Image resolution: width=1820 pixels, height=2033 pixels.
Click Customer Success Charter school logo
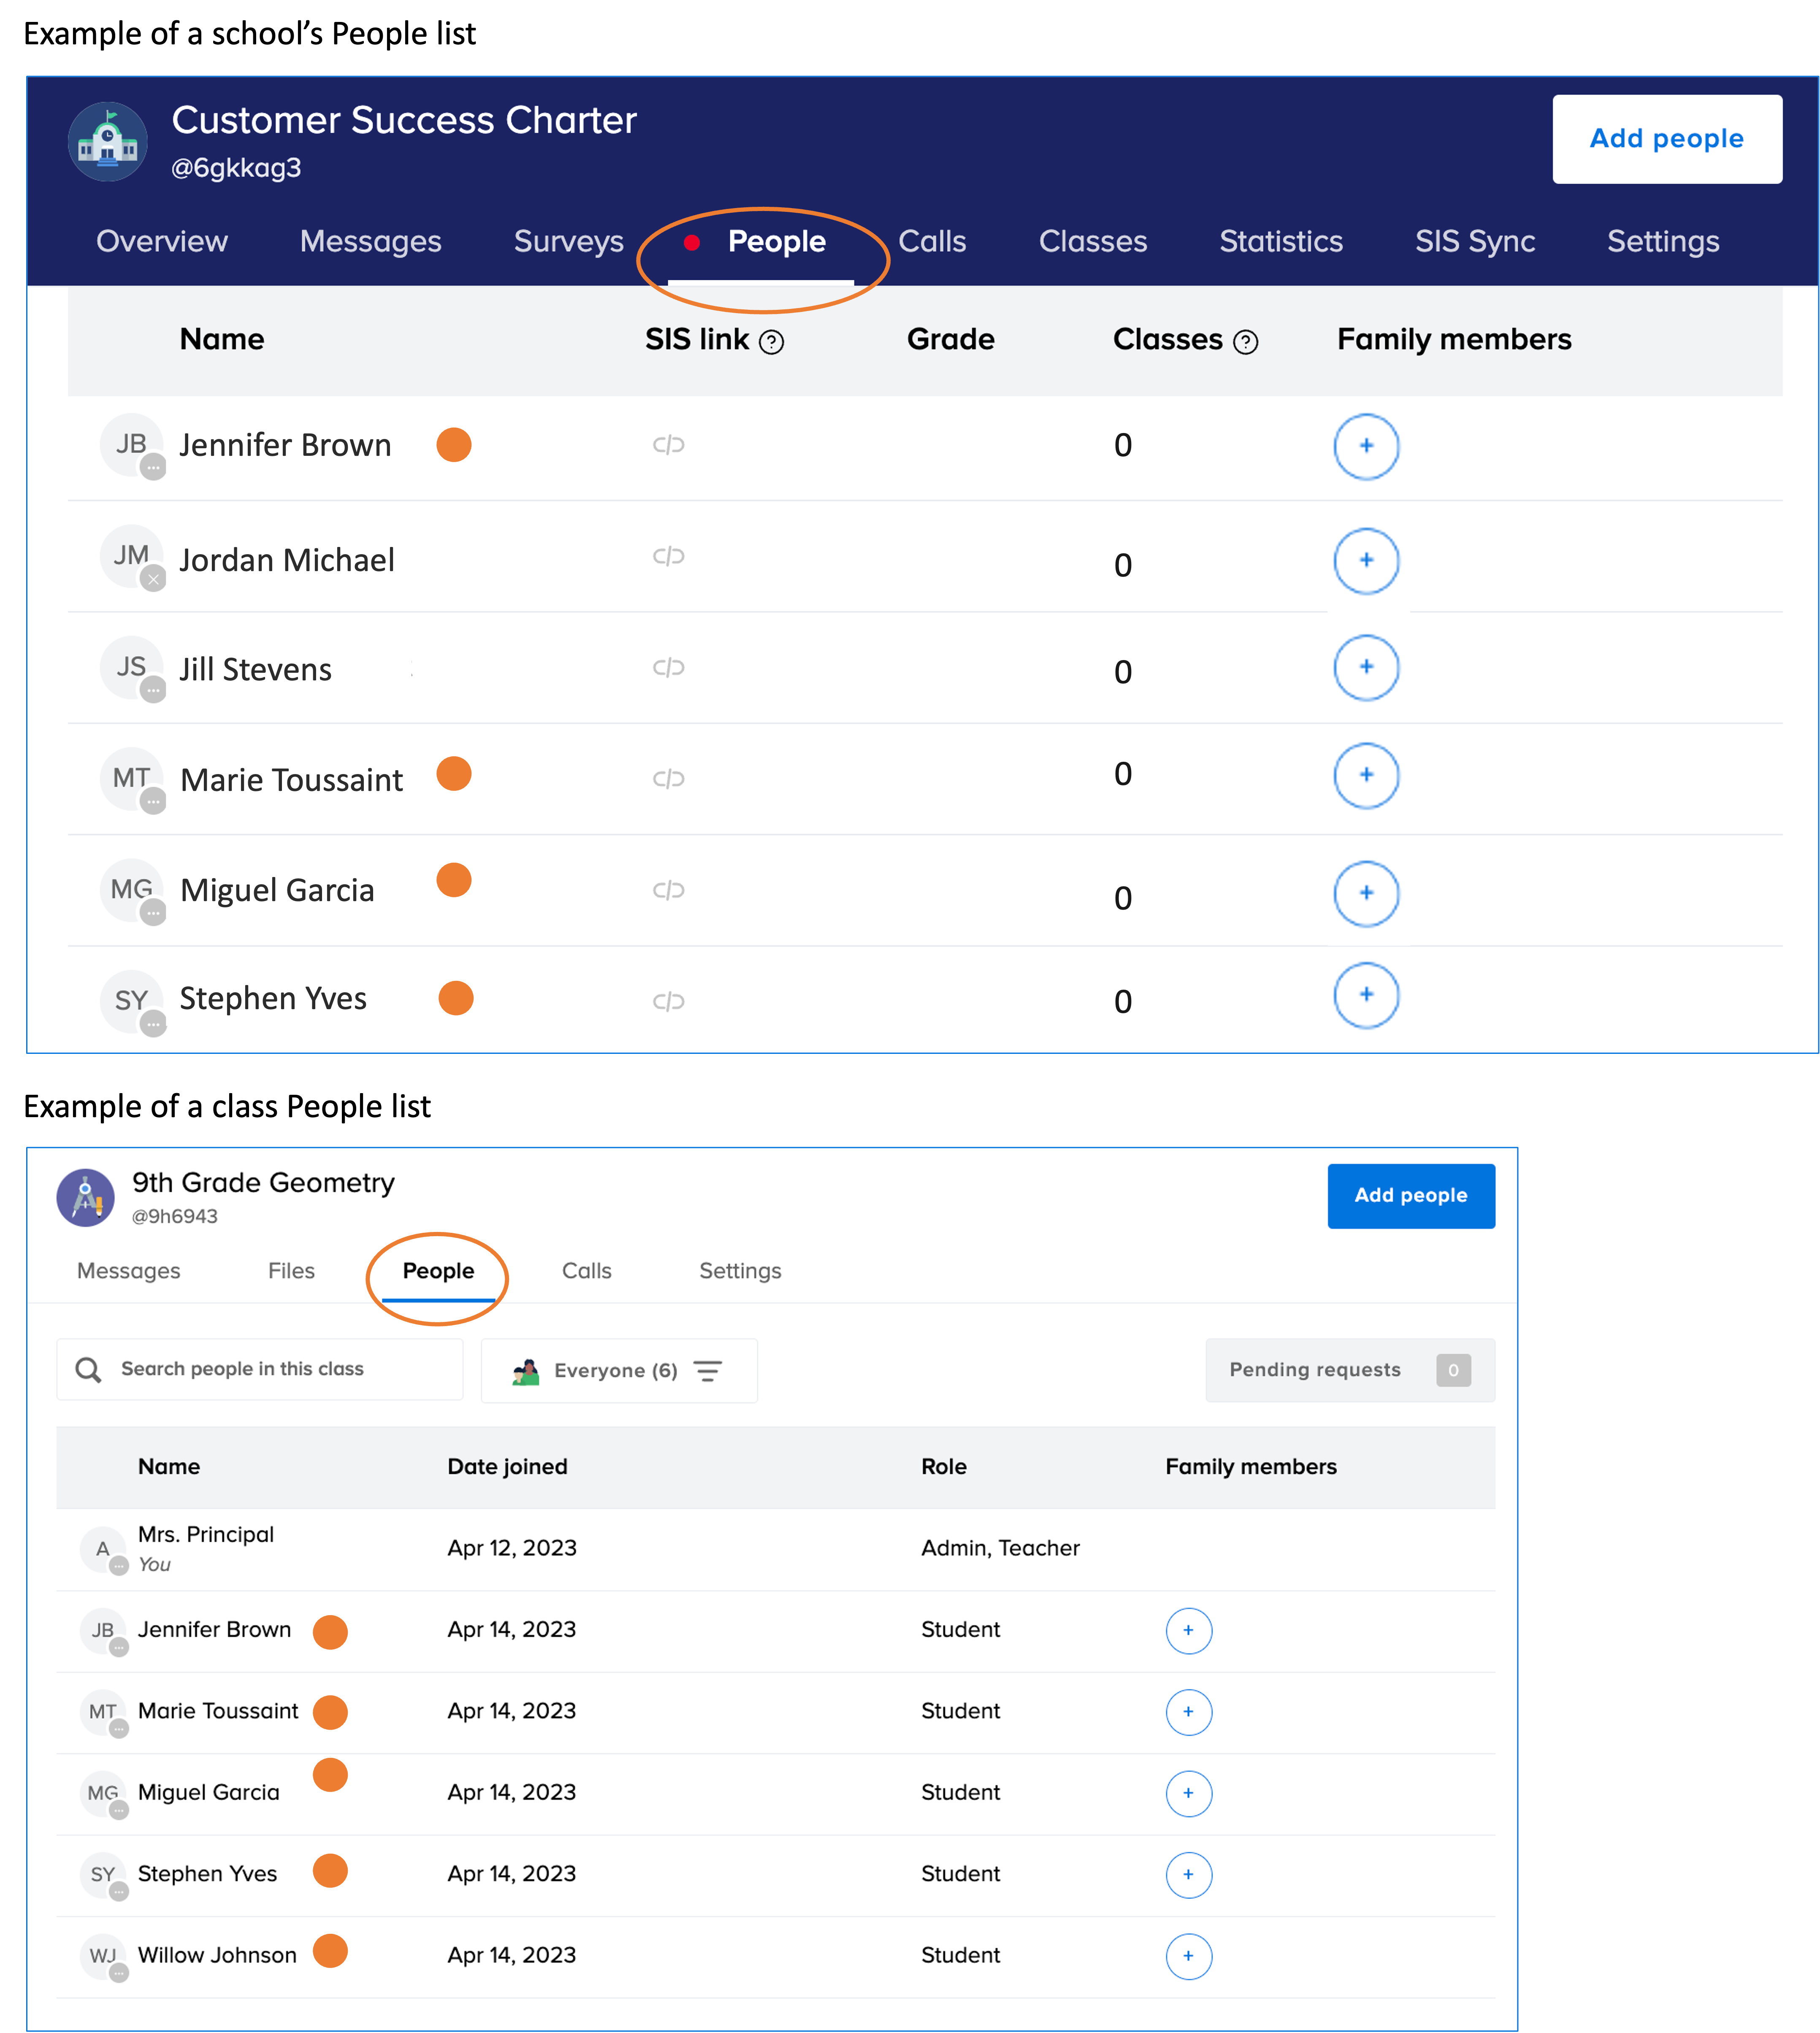[x=108, y=142]
